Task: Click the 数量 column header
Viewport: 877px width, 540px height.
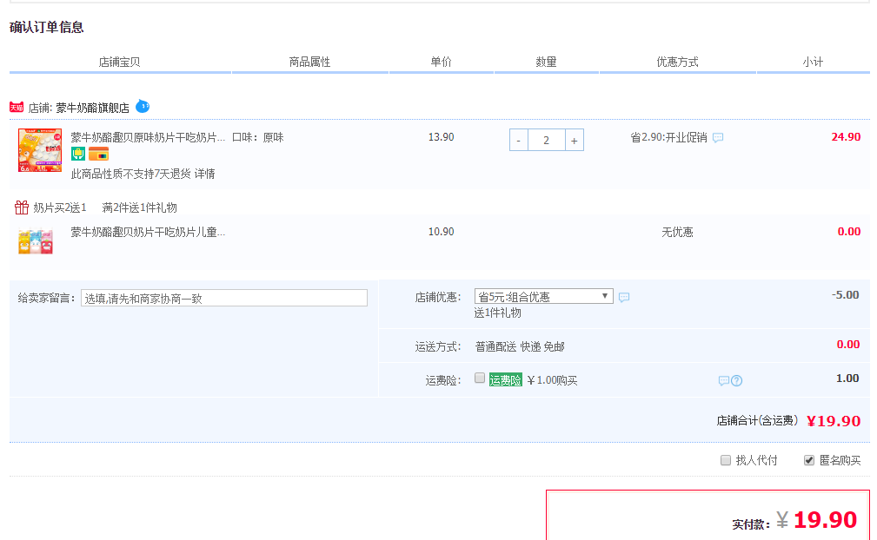Action: [547, 62]
